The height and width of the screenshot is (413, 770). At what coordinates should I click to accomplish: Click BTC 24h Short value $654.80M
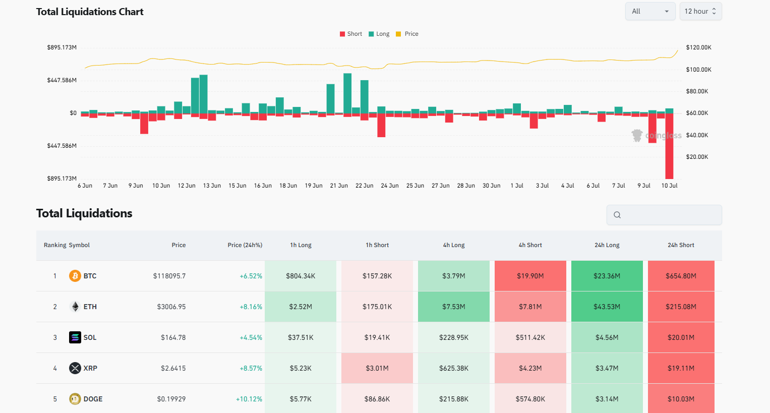click(681, 276)
